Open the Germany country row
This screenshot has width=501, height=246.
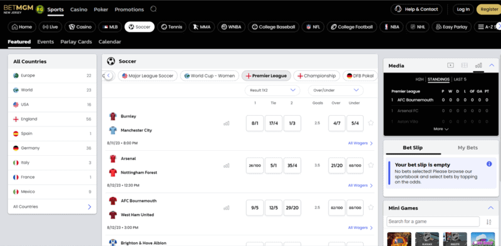click(x=52, y=148)
